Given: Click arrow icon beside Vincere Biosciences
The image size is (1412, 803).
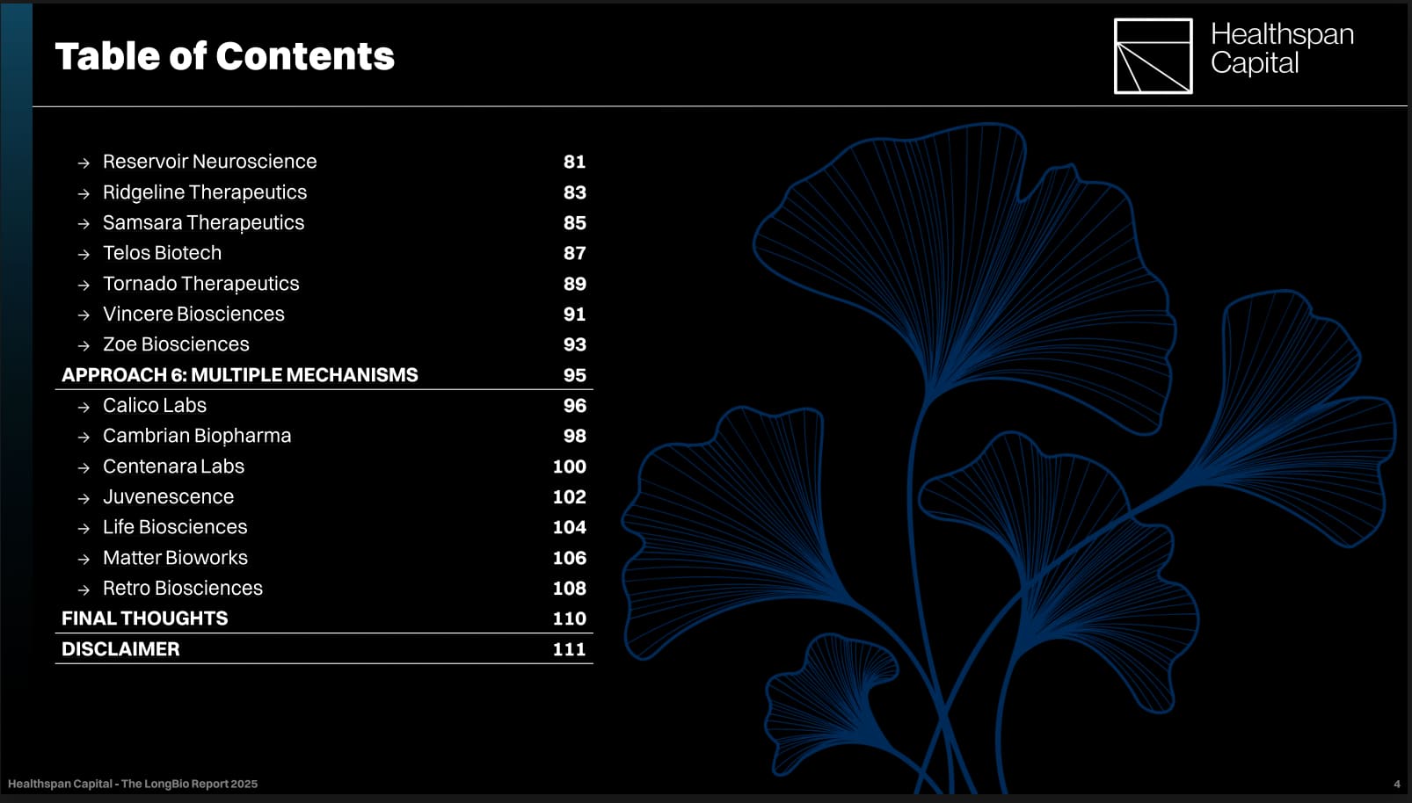Looking at the screenshot, I should point(84,315).
